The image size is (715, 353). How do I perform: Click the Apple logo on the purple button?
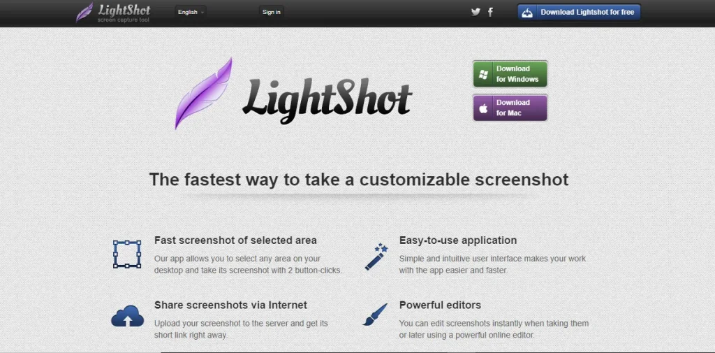coord(484,108)
